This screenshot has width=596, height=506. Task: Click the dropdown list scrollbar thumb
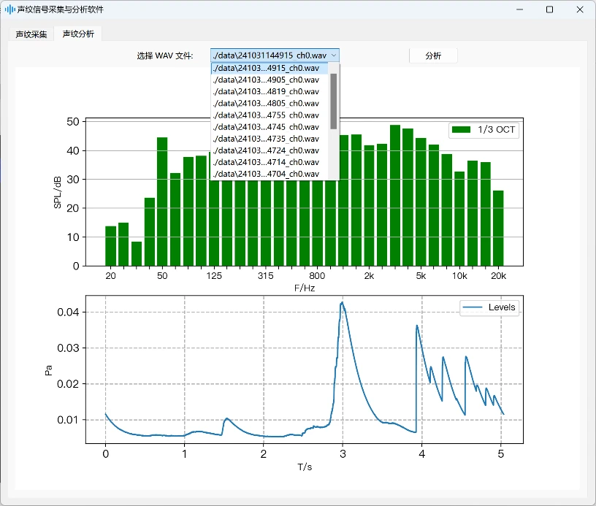tap(334, 101)
